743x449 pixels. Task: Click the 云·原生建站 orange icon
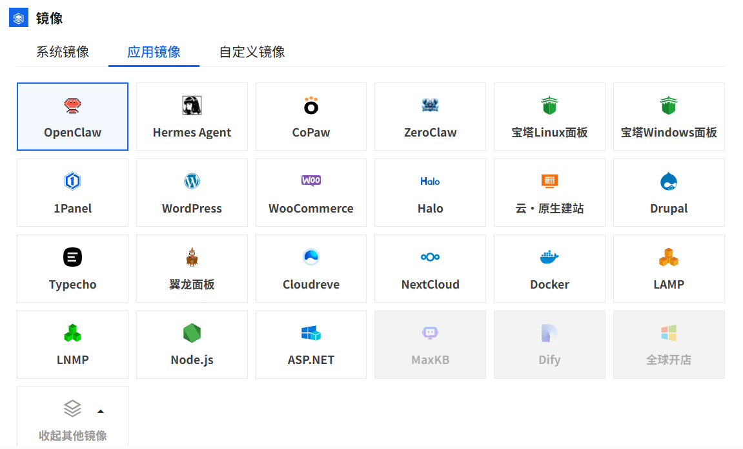(550, 181)
